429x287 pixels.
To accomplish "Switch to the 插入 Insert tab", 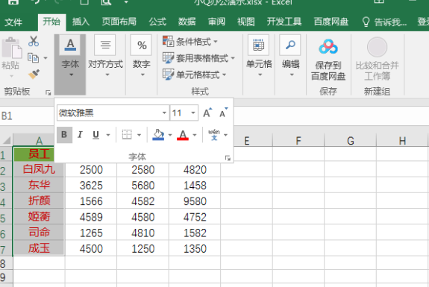I will point(81,22).
